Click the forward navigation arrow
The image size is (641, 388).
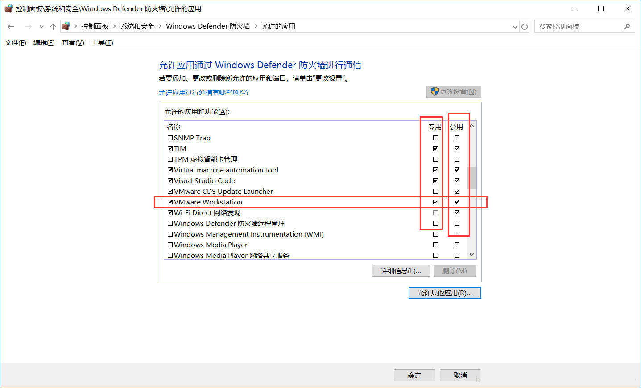coord(28,27)
